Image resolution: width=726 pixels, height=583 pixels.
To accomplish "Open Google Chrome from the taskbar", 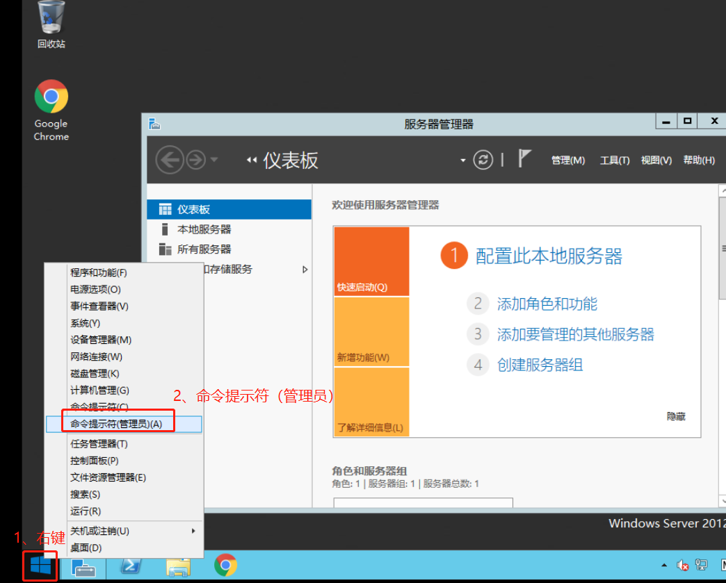I will 225,566.
